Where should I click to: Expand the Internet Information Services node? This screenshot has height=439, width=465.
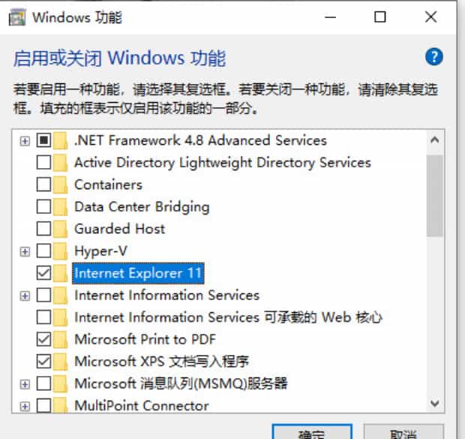pyautogui.click(x=25, y=296)
